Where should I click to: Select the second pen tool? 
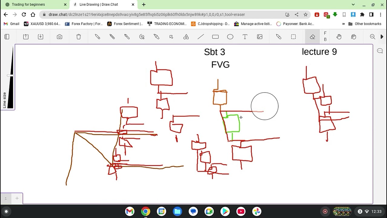pos(112,37)
